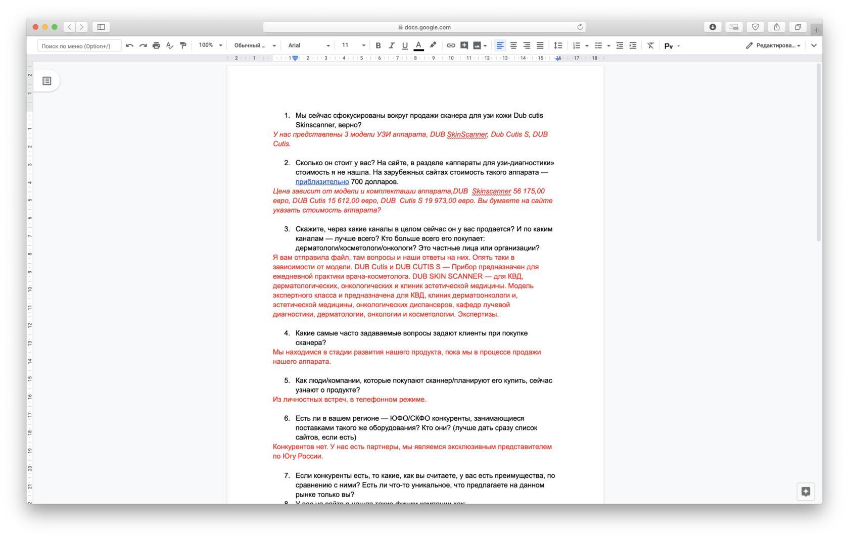Run spelling and grammar check
849x539 pixels.
(170, 45)
